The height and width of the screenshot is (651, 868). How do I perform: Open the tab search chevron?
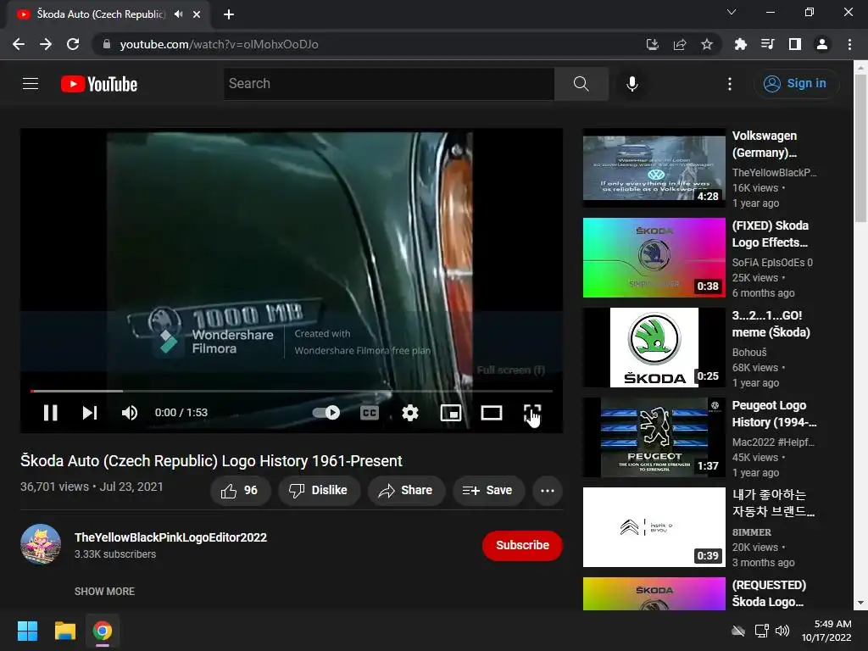(x=732, y=12)
